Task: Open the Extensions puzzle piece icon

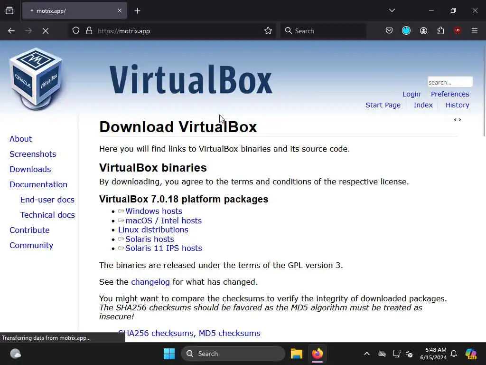Action: 440,30
